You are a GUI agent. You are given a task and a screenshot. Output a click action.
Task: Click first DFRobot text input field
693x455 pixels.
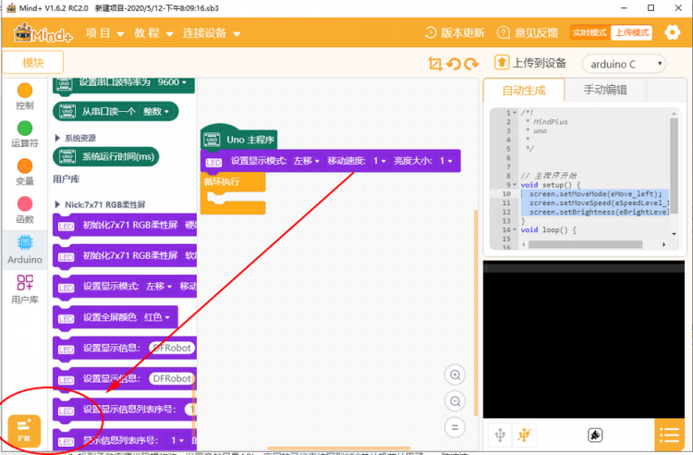pyautogui.click(x=172, y=348)
